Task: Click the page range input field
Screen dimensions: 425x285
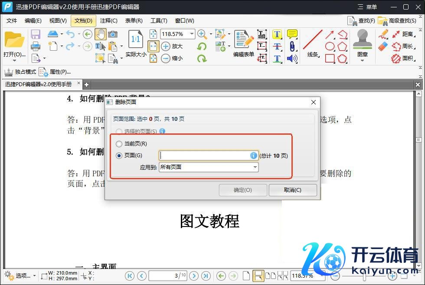Action: (x=204, y=155)
